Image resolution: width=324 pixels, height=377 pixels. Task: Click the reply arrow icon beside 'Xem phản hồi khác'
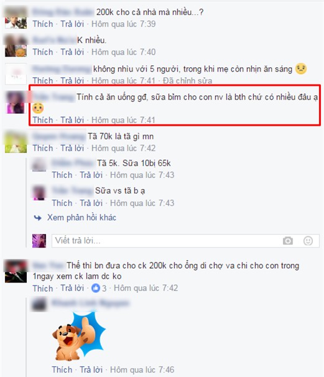click(x=38, y=218)
